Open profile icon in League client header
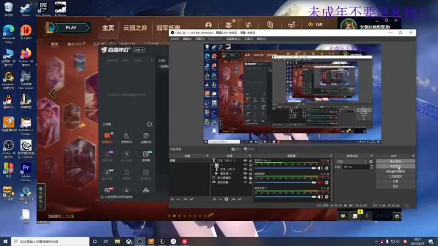Viewport: 438px width, 246px height. point(208,25)
